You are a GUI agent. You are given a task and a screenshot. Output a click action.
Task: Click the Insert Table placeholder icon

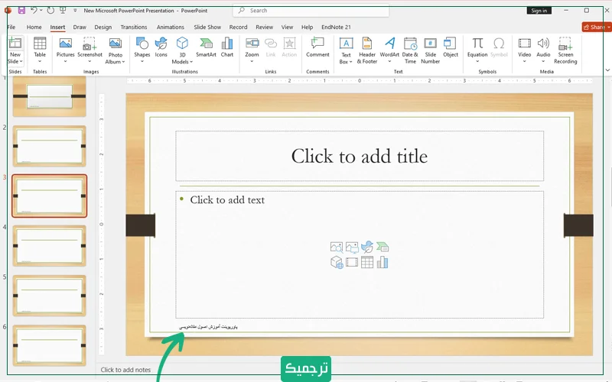367,262
